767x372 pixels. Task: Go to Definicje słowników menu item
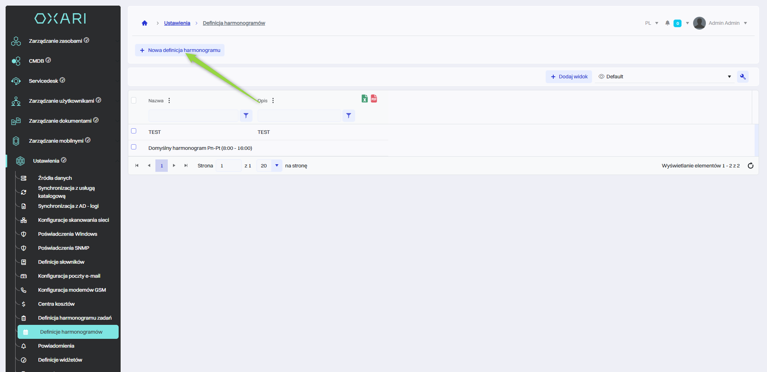61,262
